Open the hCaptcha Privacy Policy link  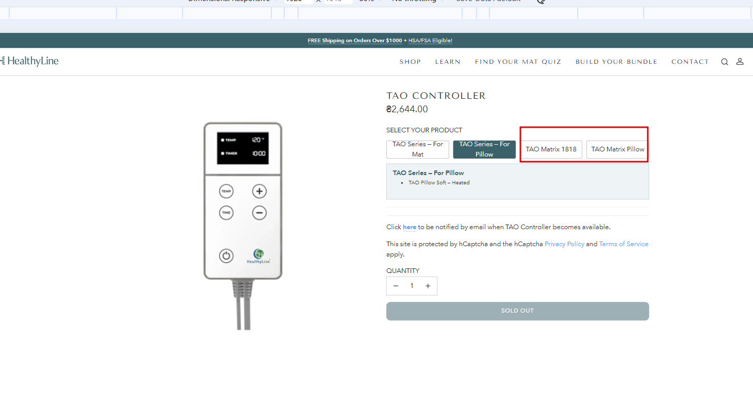(x=564, y=244)
